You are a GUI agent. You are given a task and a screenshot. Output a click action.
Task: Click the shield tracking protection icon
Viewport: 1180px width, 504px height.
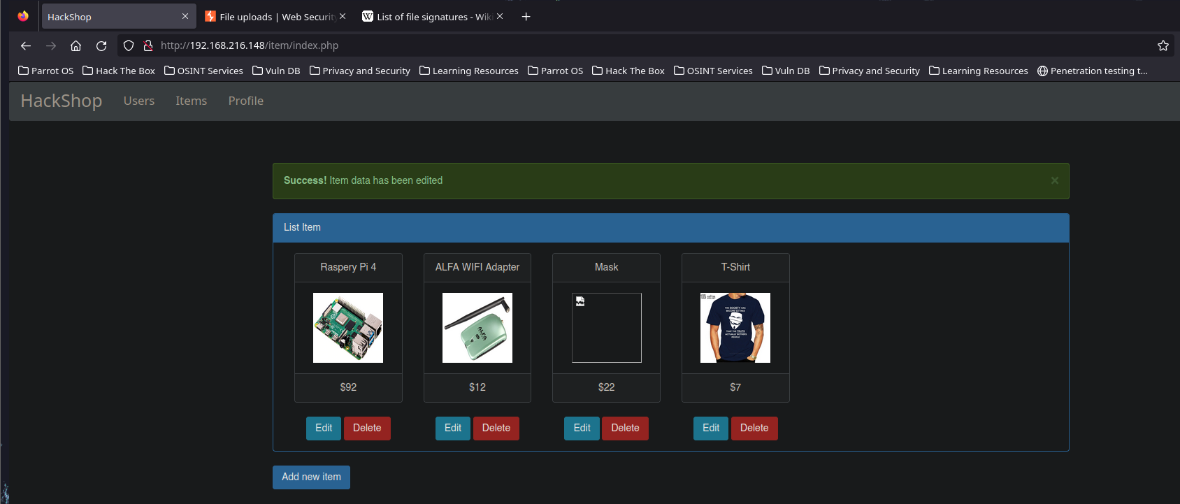coord(129,45)
